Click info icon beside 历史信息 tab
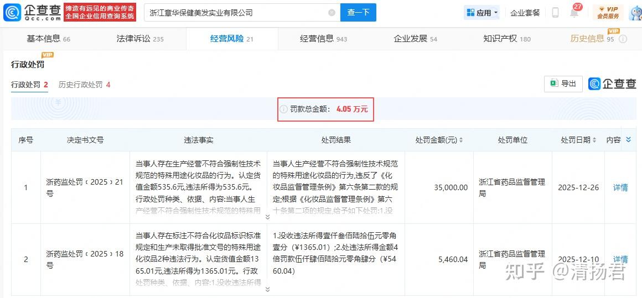This screenshot has height=298, width=642. 623,39
